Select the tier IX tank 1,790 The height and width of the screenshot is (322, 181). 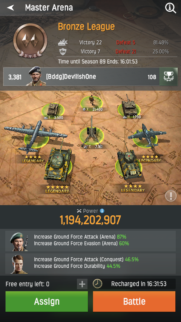click(129, 107)
